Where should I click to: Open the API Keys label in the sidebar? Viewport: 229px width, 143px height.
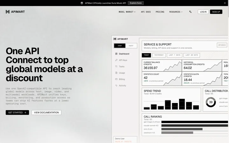point(123,60)
